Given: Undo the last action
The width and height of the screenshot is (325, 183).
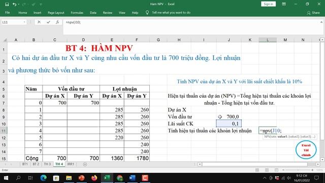Looking at the screenshot, I should tap(14, 4).
